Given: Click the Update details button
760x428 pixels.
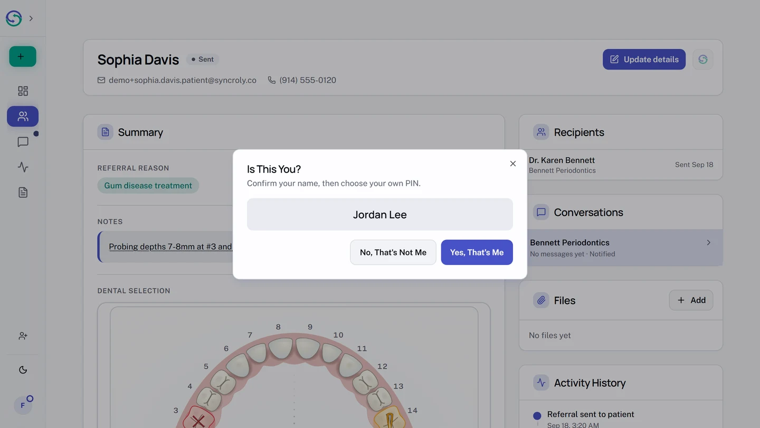Looking at the screenshot, I should coord(644,60).
